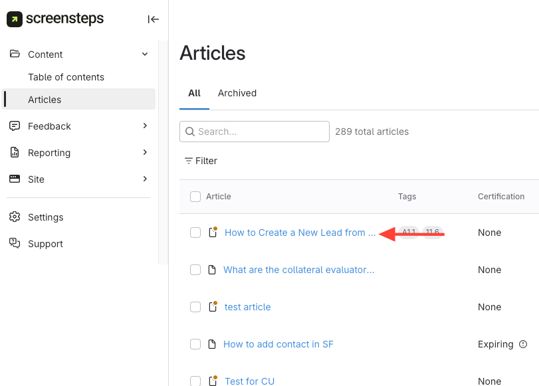Click the Feedback speech bubble icon
The height and width of the screenshot is (386, 539).
coord(15,126)
